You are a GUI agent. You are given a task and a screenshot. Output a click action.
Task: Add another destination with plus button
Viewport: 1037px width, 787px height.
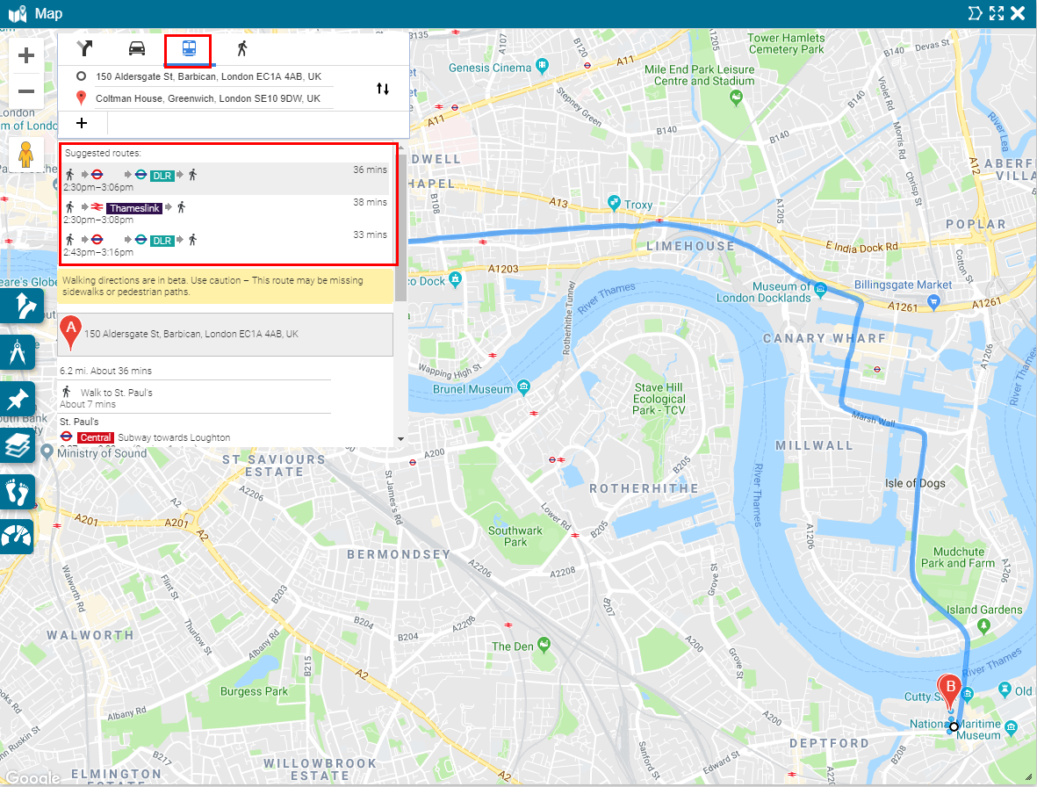pos(82,124)
